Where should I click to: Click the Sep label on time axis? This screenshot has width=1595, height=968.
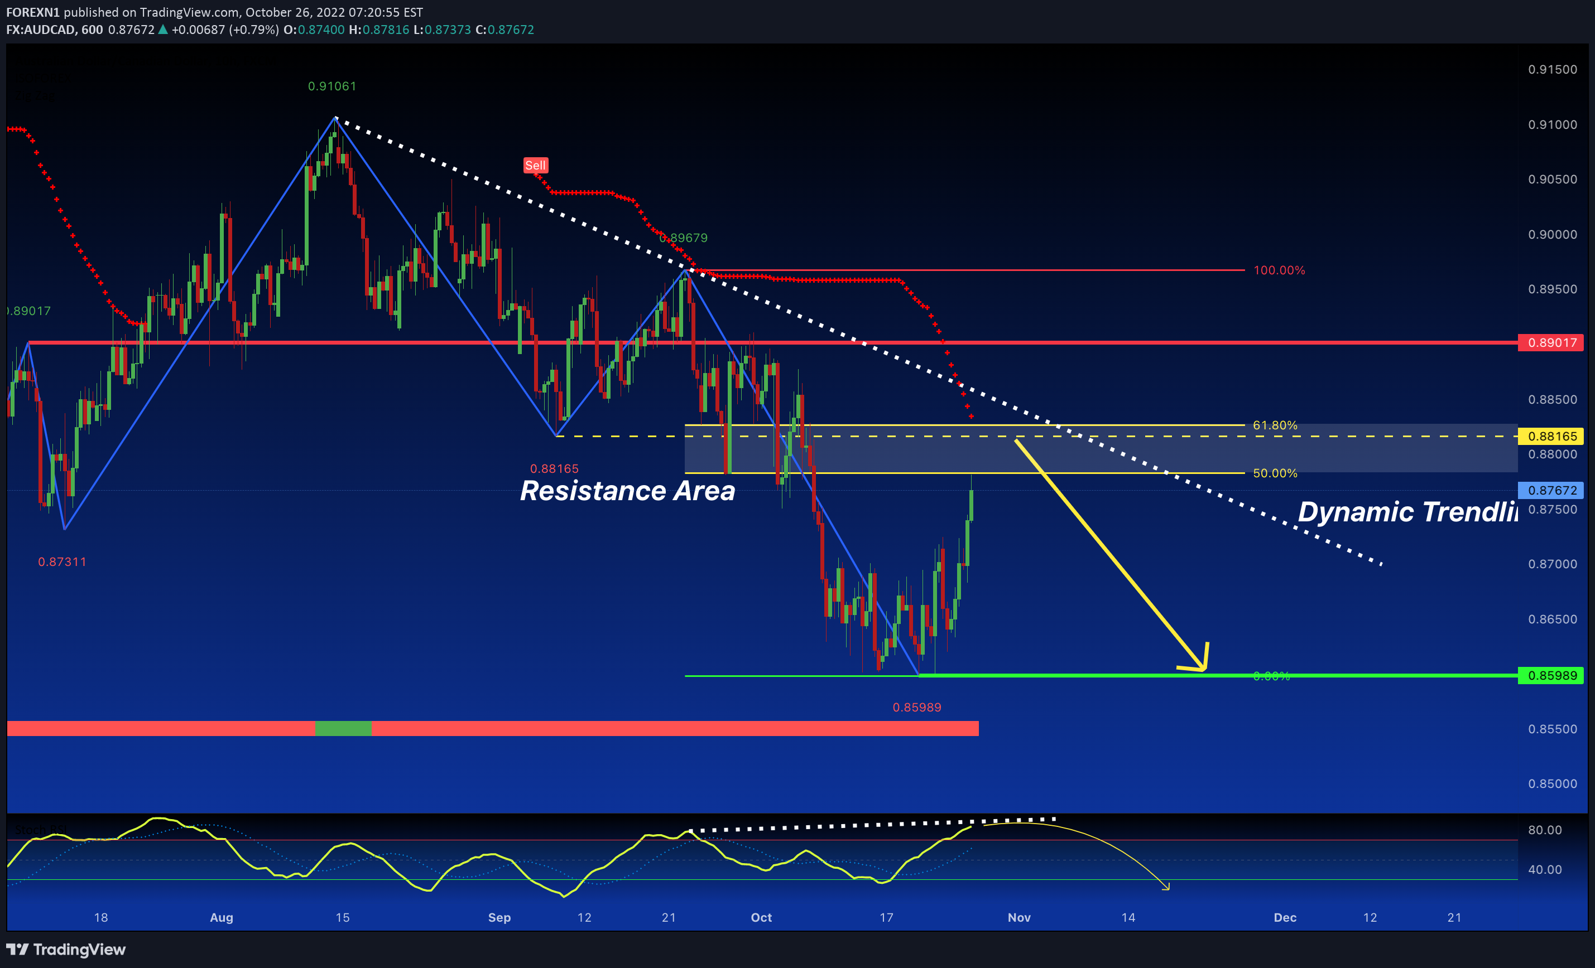[x=499, y=918]
